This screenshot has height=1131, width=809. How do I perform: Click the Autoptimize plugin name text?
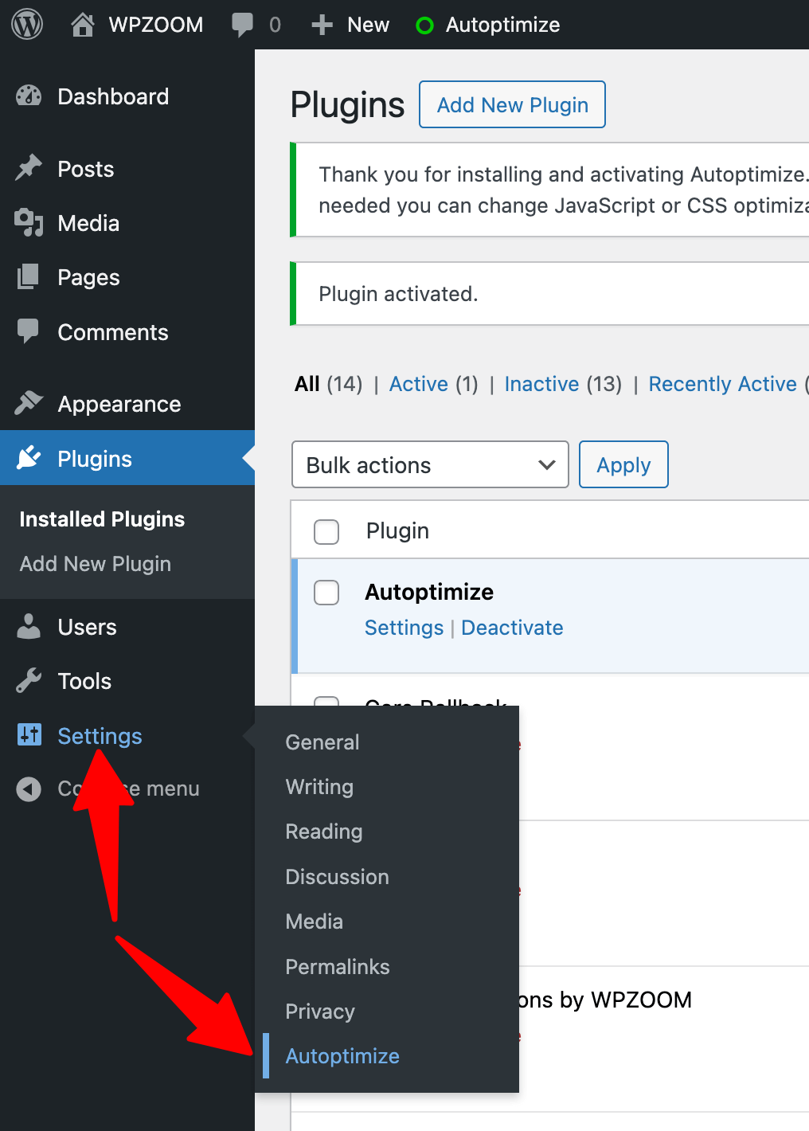point(429,592)
